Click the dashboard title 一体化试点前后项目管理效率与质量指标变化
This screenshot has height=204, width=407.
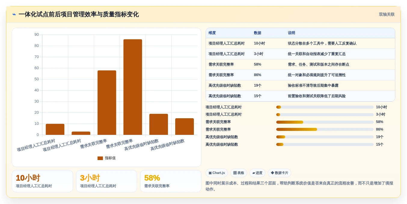tap(79, 14)
